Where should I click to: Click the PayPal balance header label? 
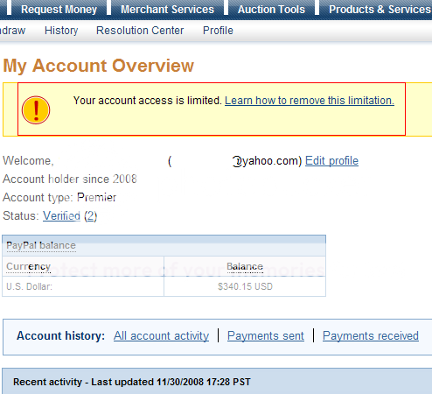click(41, 245)
